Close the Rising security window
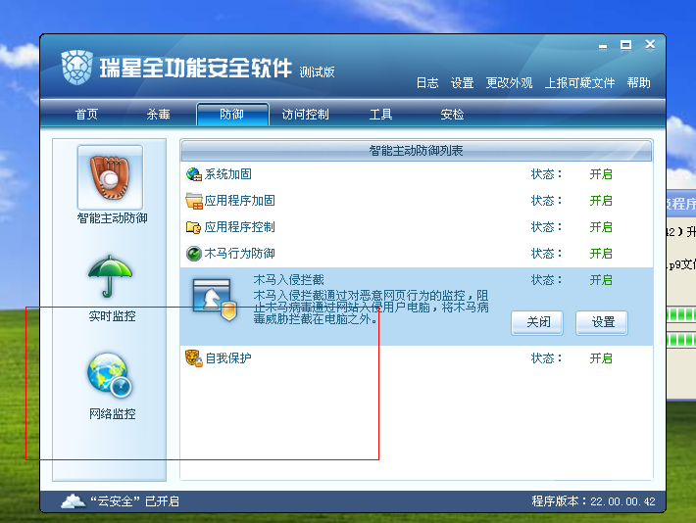This screenshot has width=696, height=523. point(650,44)
